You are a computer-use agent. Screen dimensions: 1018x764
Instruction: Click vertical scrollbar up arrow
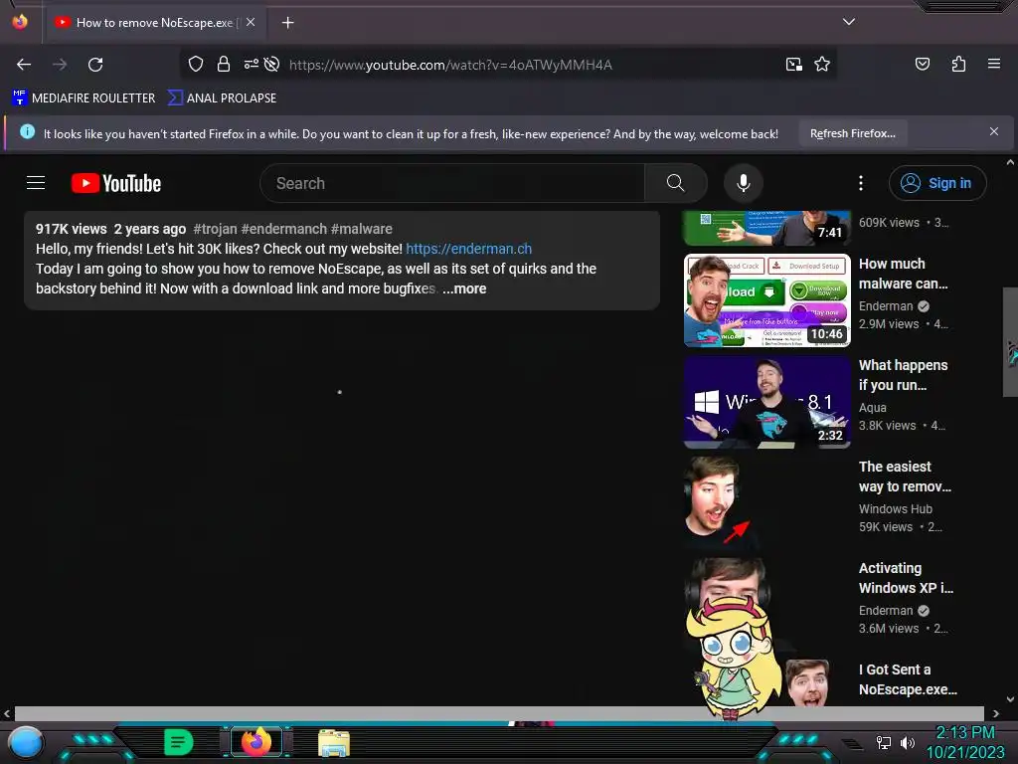tap(1010, 162)
